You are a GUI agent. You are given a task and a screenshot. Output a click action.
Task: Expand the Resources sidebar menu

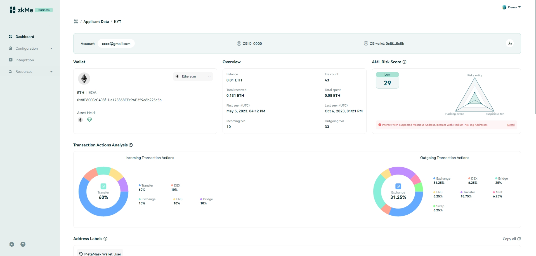(x=30, y=72)
